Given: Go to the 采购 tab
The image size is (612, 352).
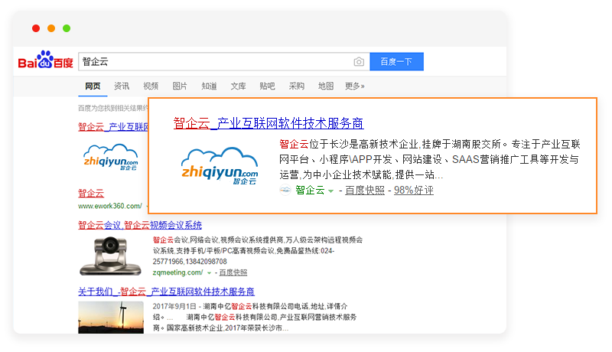Looking at the screenshot, I should point(297,86).
